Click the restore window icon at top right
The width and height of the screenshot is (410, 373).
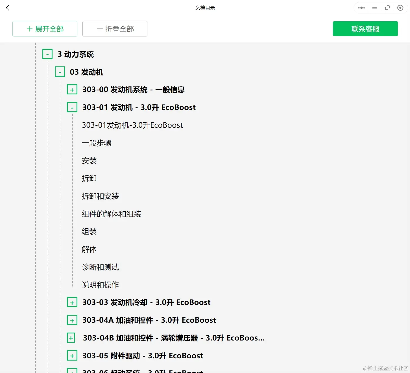(x=387, y=8)
